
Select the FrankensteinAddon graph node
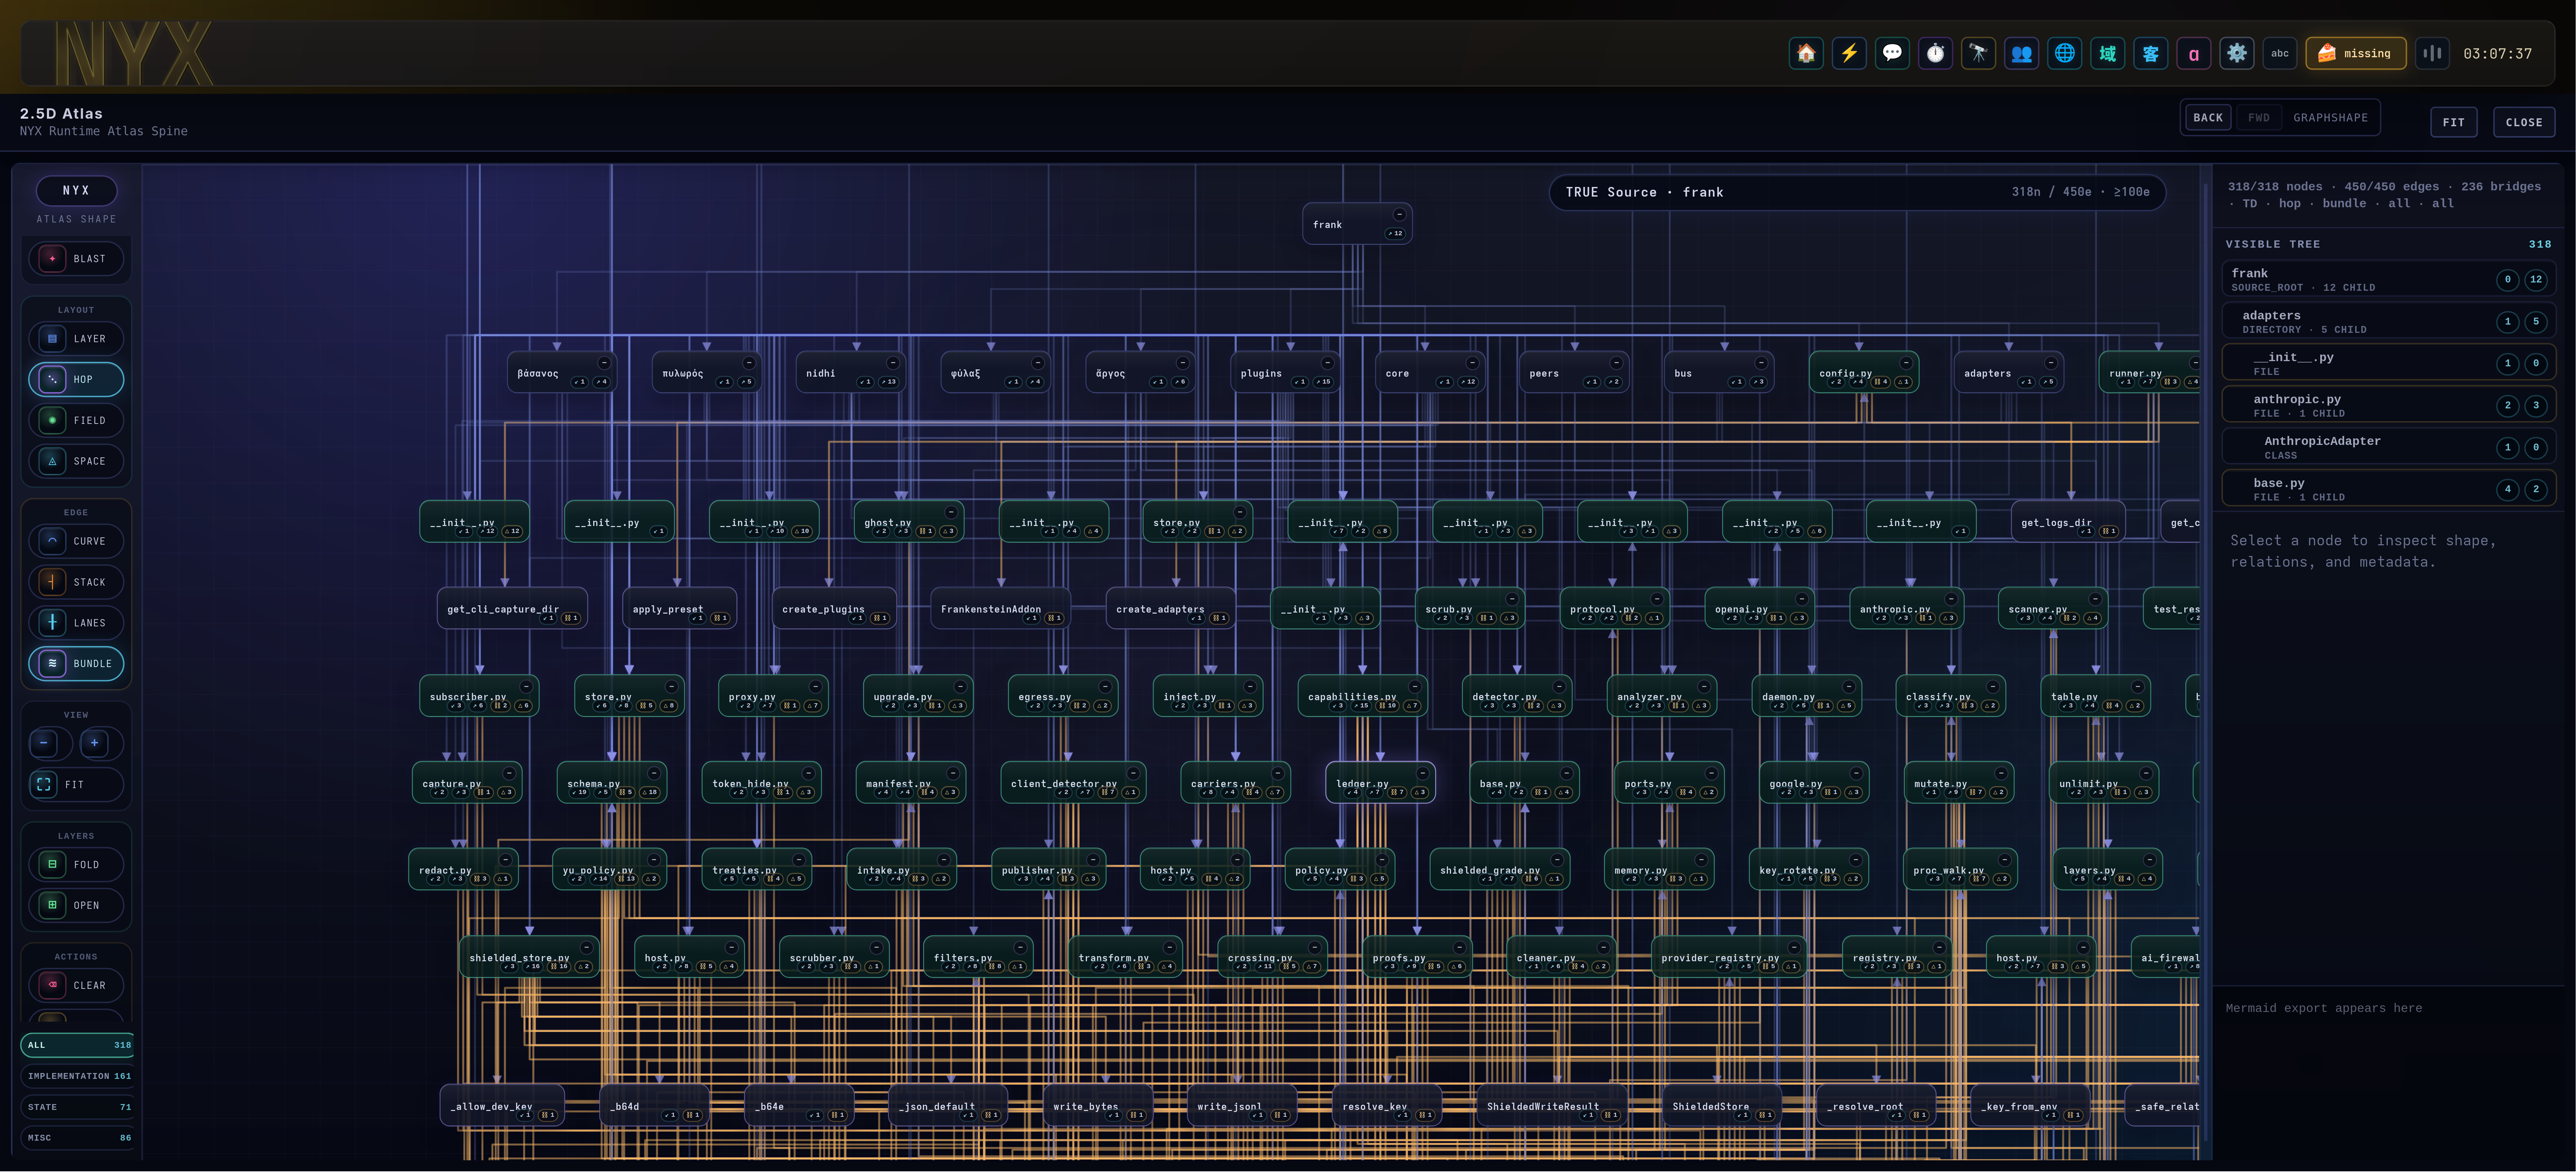point(1001,608)
